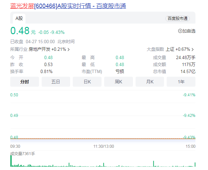Click the tall volume bar at market open
The width and height of the screenshot is (208, 170).
11,161
